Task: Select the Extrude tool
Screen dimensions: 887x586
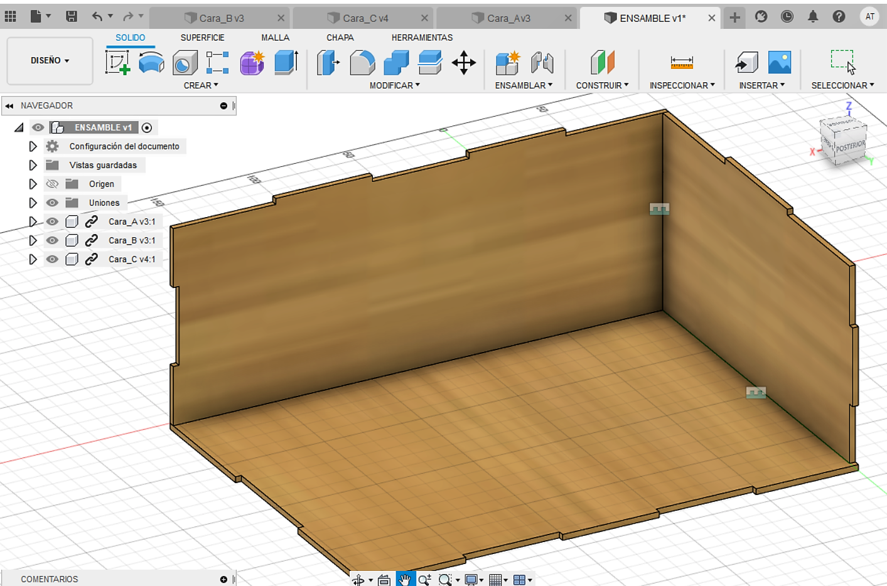Action: 286,63
